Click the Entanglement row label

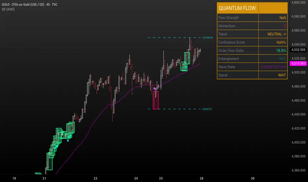229,59
